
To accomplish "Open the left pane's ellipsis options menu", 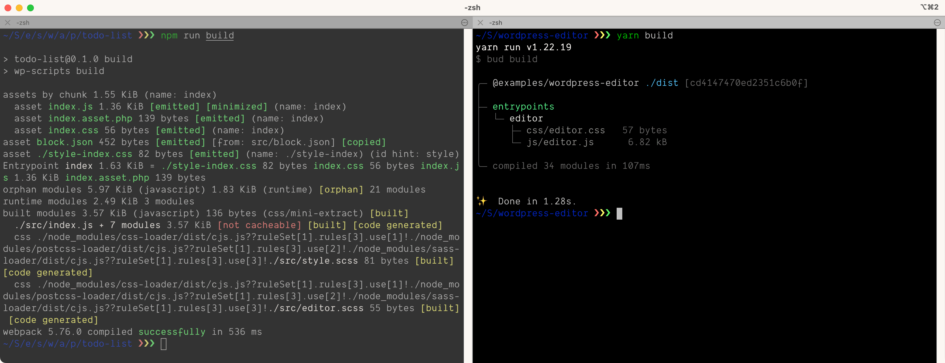I will point(464,22).
